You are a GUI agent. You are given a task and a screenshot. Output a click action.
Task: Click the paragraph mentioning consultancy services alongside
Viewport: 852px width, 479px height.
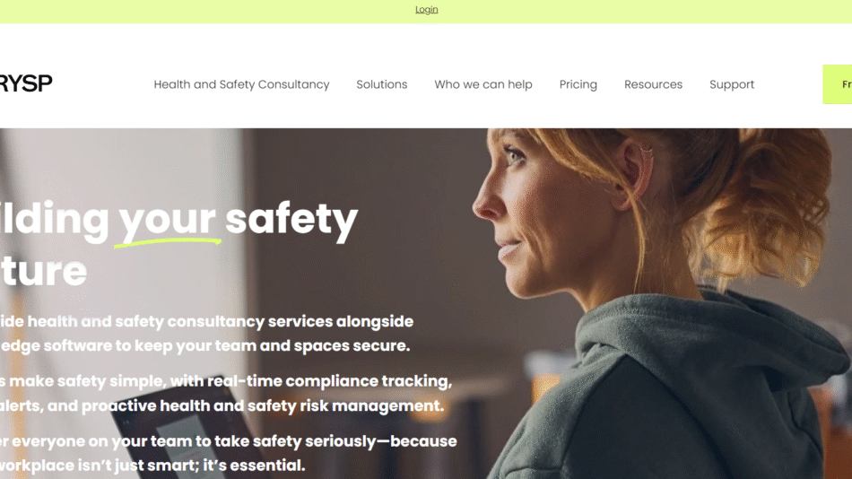[x=206, y=334]
